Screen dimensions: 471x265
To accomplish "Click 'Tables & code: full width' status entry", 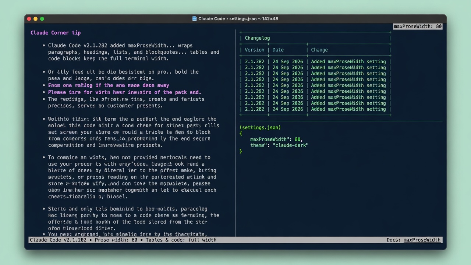I will pos(181,240).
